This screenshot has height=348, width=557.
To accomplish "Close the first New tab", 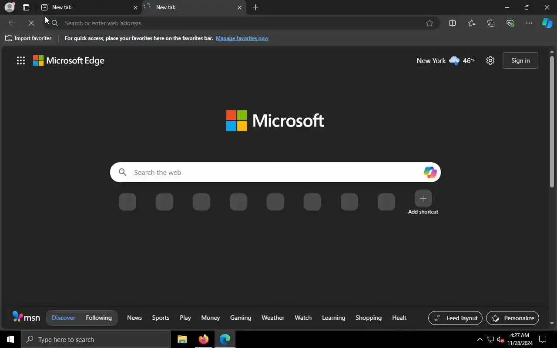I will point(135,7).
